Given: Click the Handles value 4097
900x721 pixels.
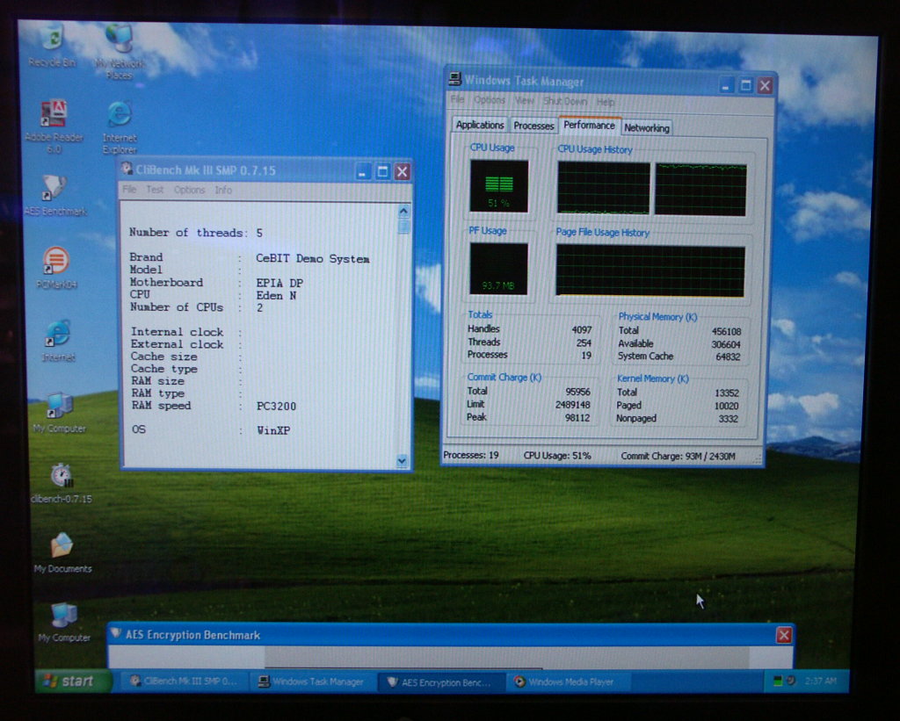Looking at the screenshot, I should click(x=581, y=329).
